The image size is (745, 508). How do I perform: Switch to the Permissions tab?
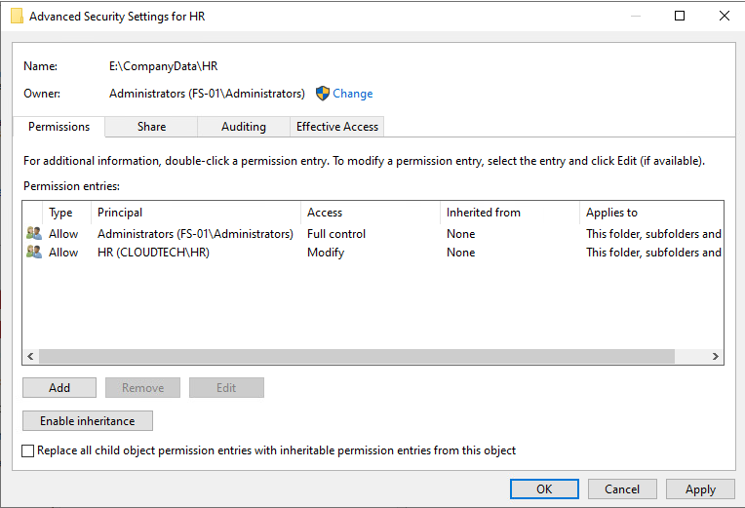pyautogui.click(x=59, y=127)
